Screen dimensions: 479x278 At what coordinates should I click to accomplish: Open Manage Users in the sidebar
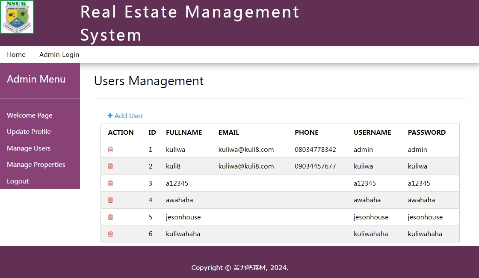(x=29, y=148)
